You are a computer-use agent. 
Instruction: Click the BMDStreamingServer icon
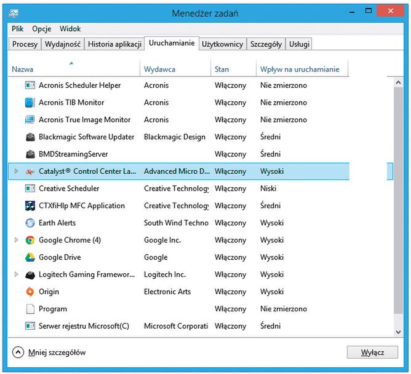coord(30,154)
